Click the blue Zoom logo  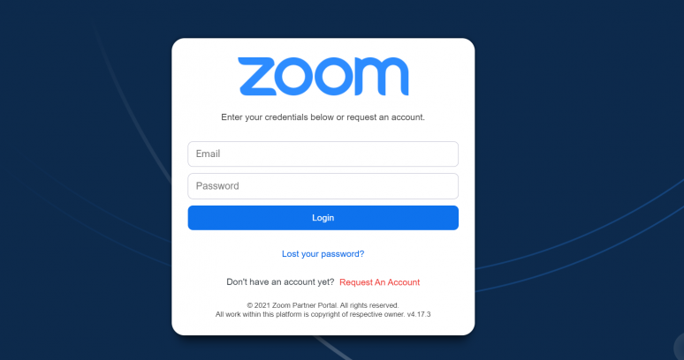323,77
